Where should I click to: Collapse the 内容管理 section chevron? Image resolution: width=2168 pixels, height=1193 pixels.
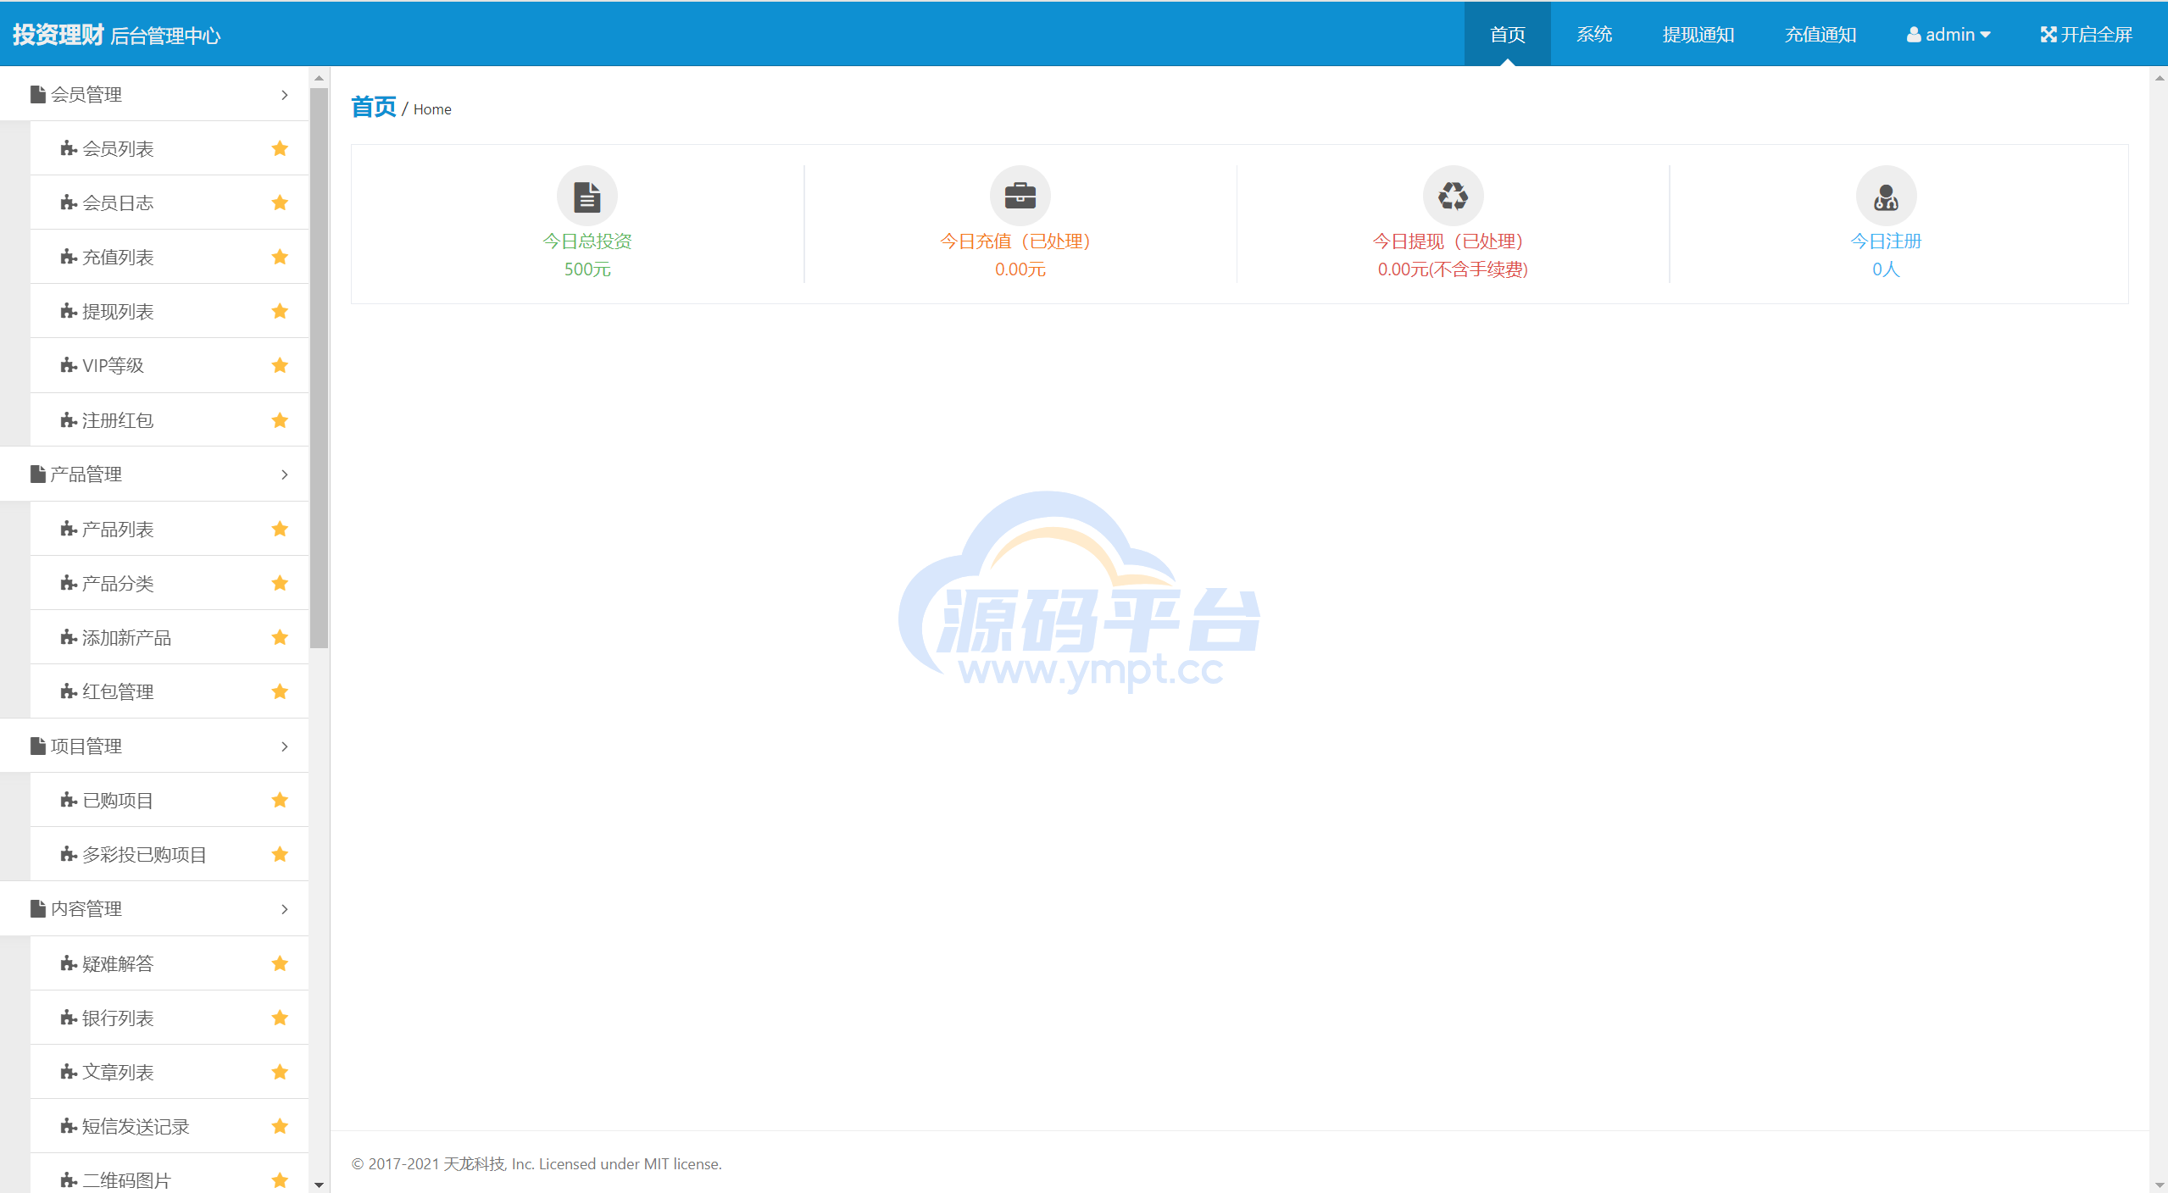click(285, 909)
